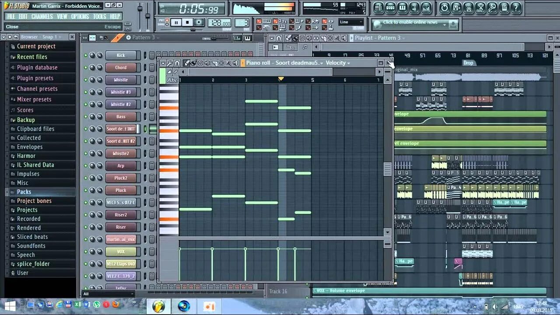This screenshot has width=560, height=315.
Task: Open the Plugin database browser folder
Action: 37,67
